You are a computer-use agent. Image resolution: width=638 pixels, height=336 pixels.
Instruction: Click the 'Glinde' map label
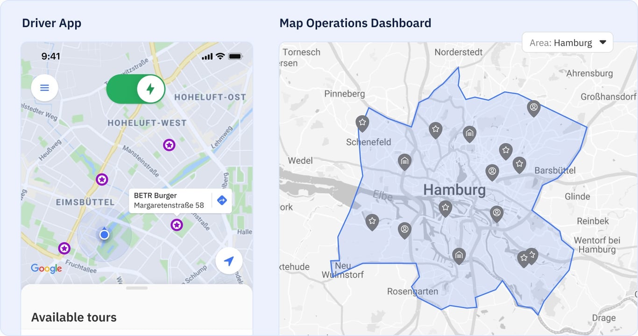pyautogui.click(x=577, y=196)
